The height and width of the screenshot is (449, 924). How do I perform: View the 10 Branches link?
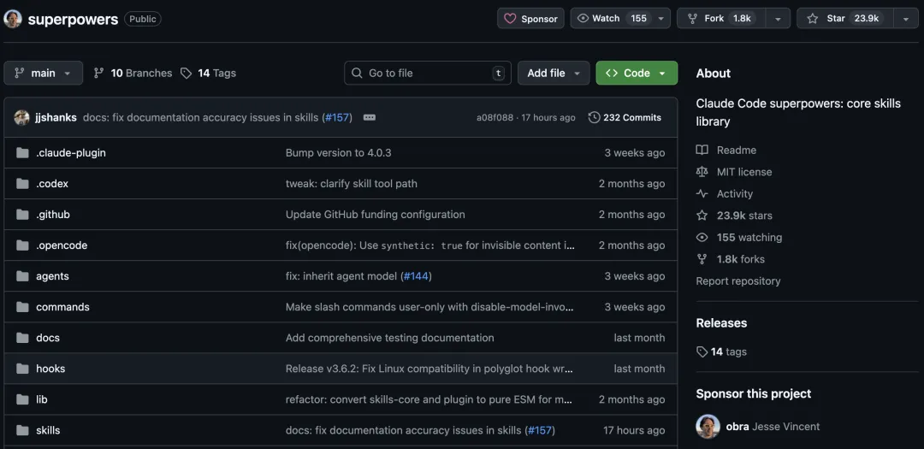click(x=133, y=74)
